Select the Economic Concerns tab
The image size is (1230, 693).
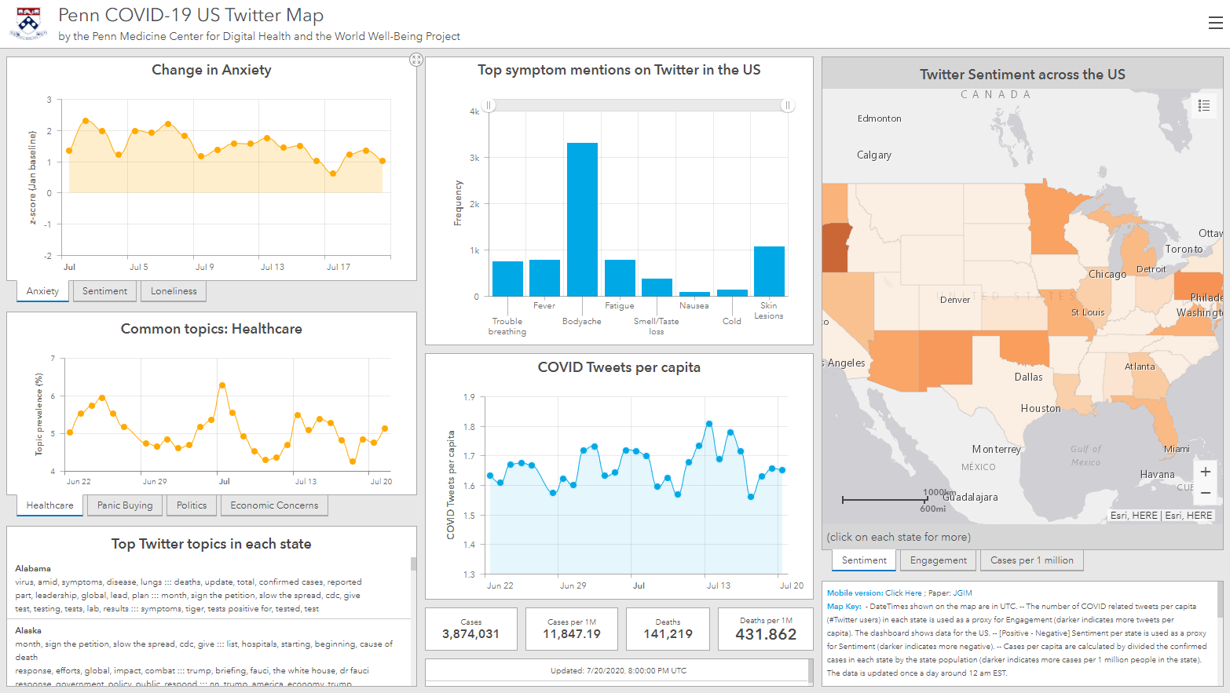(274, 505)
